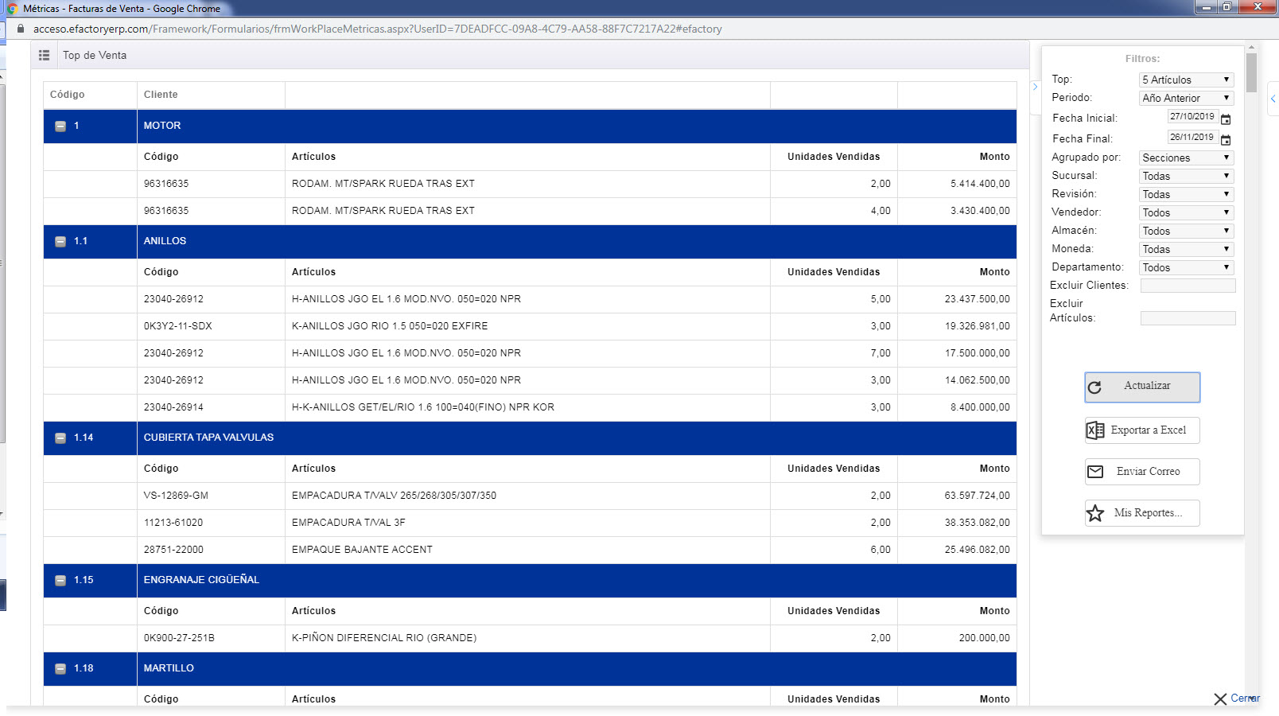Viewport: 1279px width, 716px height.
Task: Click the Código column header
Action: pos(67,95)
